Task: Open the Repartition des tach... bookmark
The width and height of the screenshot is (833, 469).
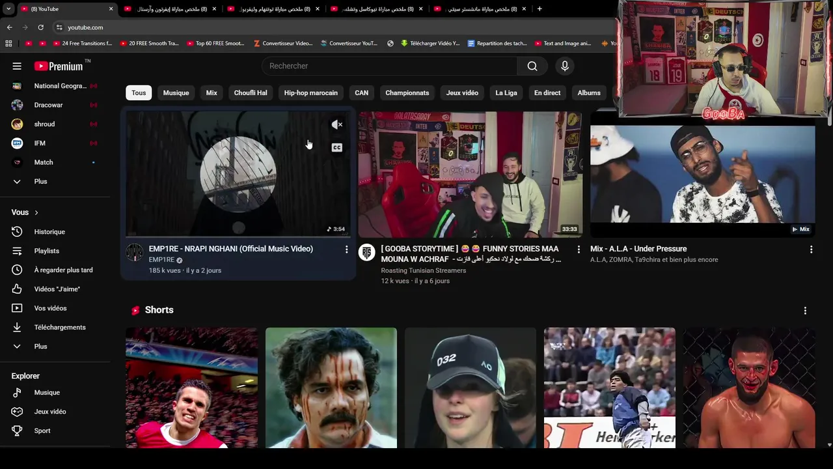Action: coord(497,44)
